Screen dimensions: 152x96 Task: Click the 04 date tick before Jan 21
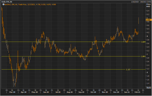coord(122,90)
